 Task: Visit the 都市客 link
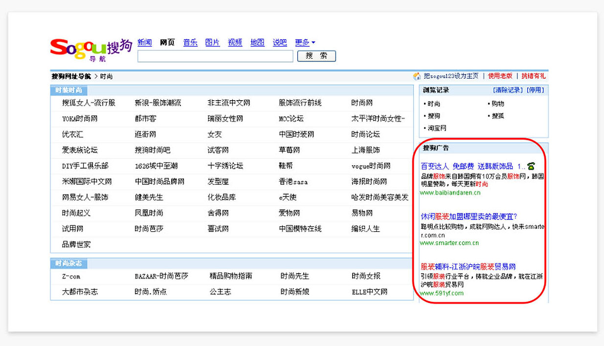(145, 119)
